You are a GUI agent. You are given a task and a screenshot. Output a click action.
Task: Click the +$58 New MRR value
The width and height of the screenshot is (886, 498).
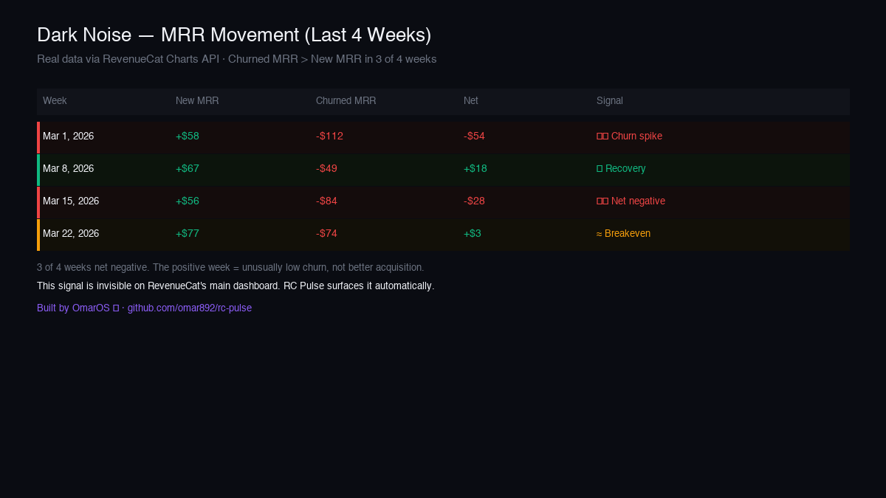[188, 136]
